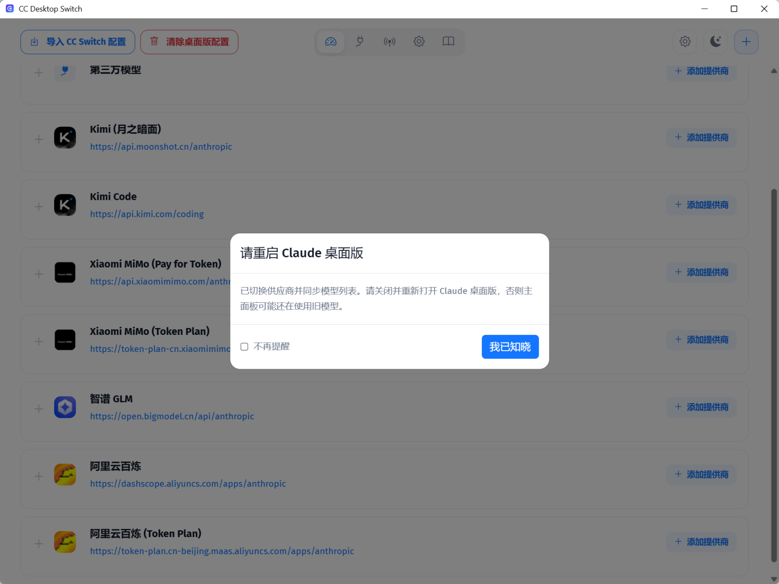Add provider for 第三方模型

point(702,71)
